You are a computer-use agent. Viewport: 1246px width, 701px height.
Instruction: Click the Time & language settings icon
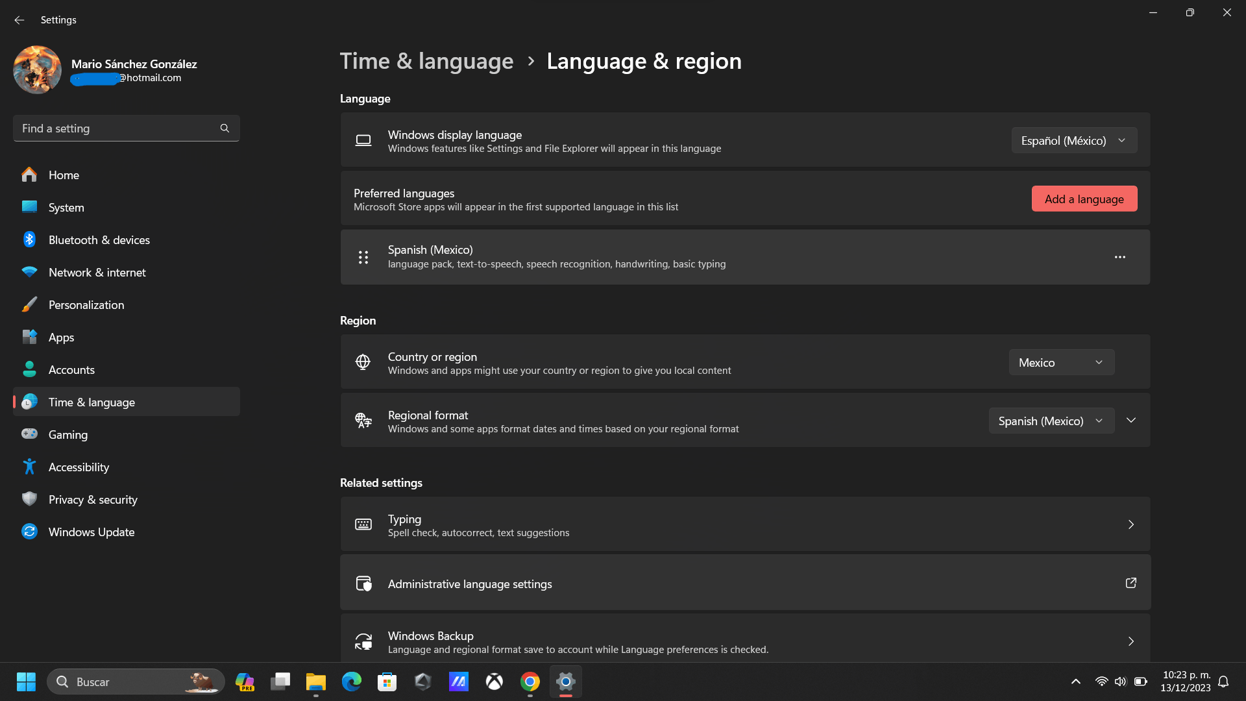[29, 401]
